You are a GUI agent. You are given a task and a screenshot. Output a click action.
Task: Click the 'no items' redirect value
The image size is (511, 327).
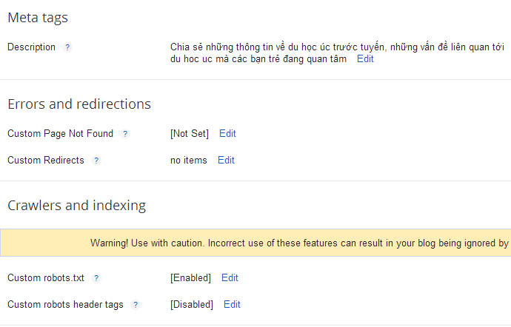point(189,161)
